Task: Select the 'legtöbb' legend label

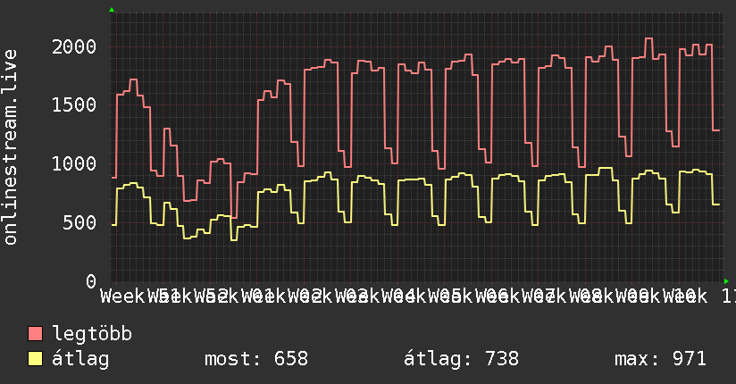Action: (92, 334)
